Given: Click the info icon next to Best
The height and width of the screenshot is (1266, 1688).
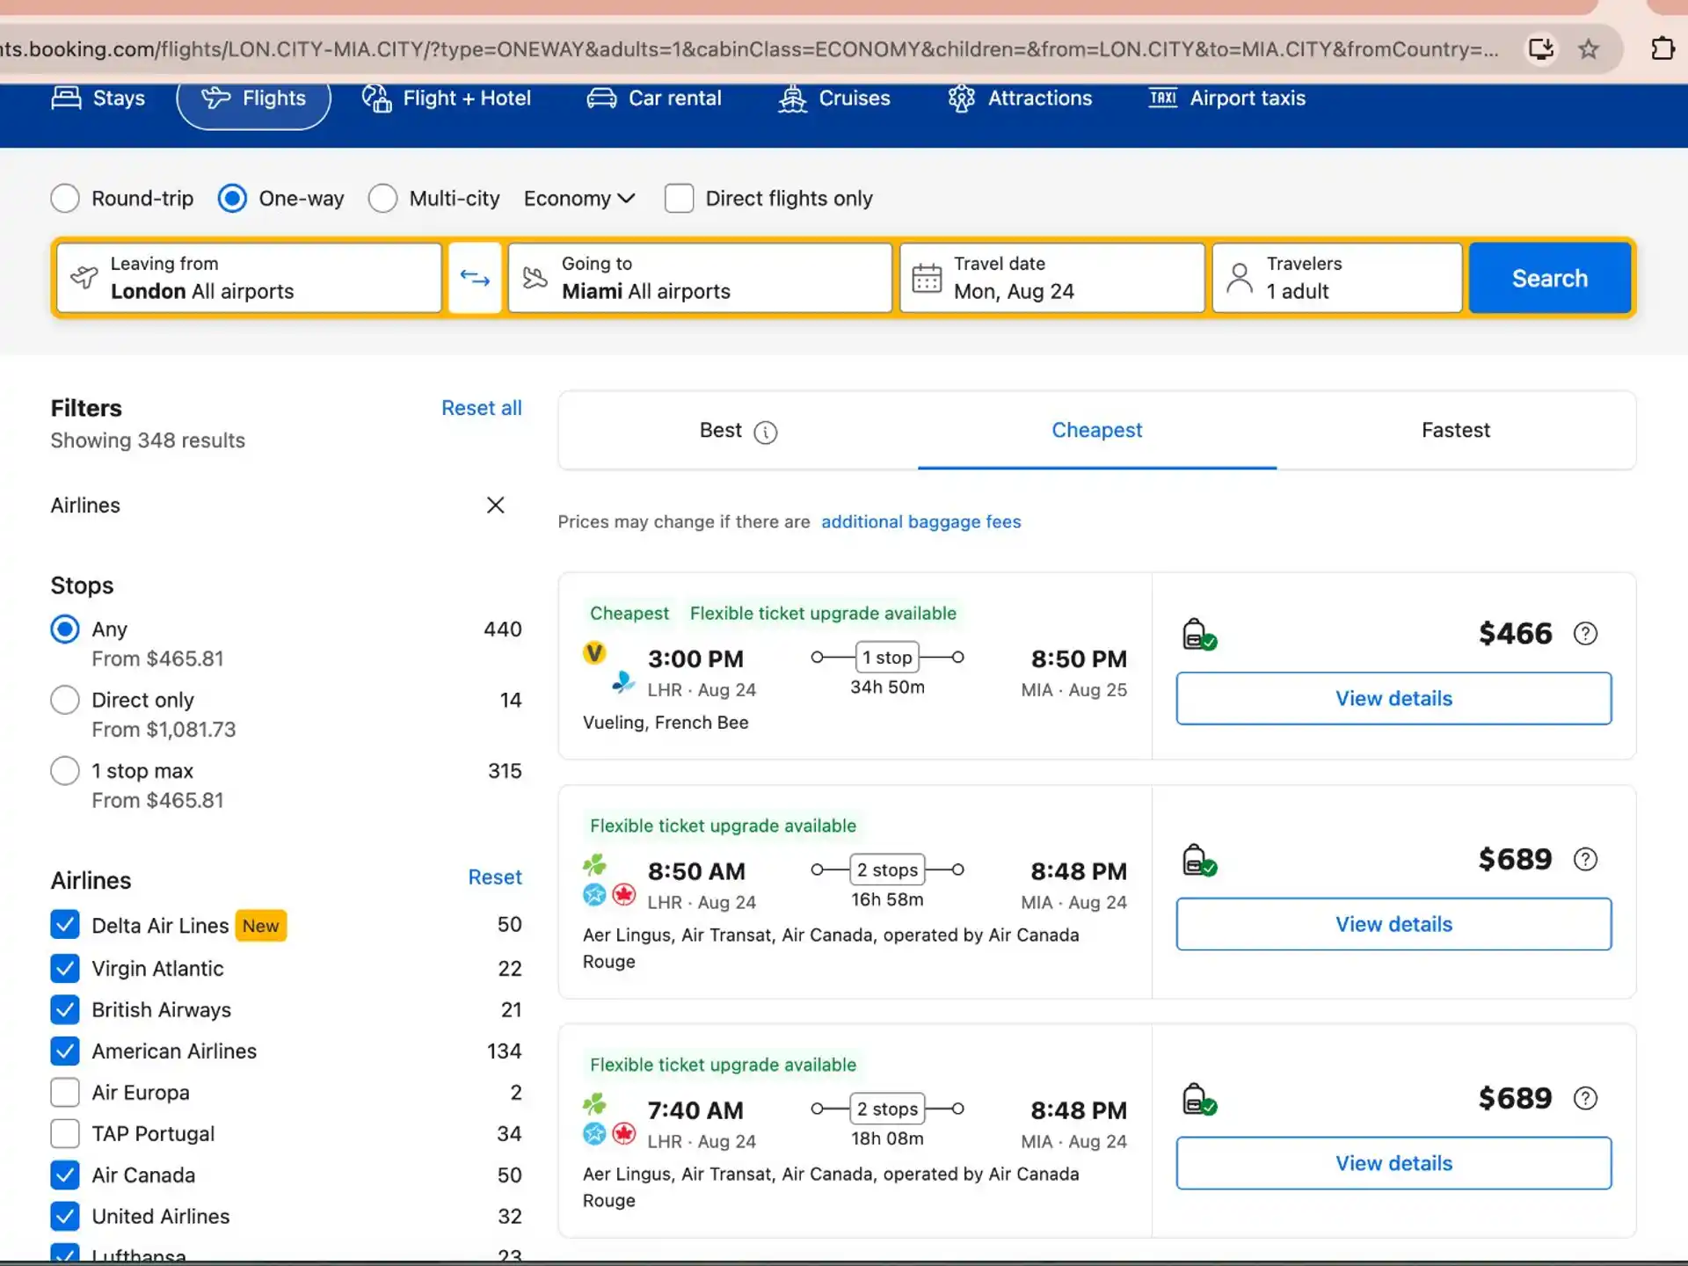Looking at the screenshot, I should (x=766, y=432).
